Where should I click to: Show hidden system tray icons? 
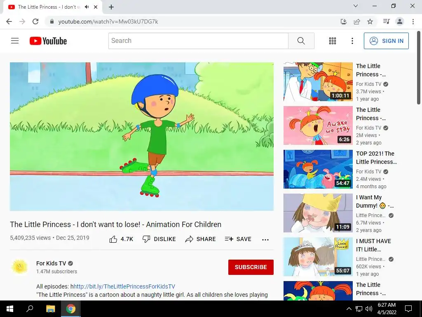349,309
